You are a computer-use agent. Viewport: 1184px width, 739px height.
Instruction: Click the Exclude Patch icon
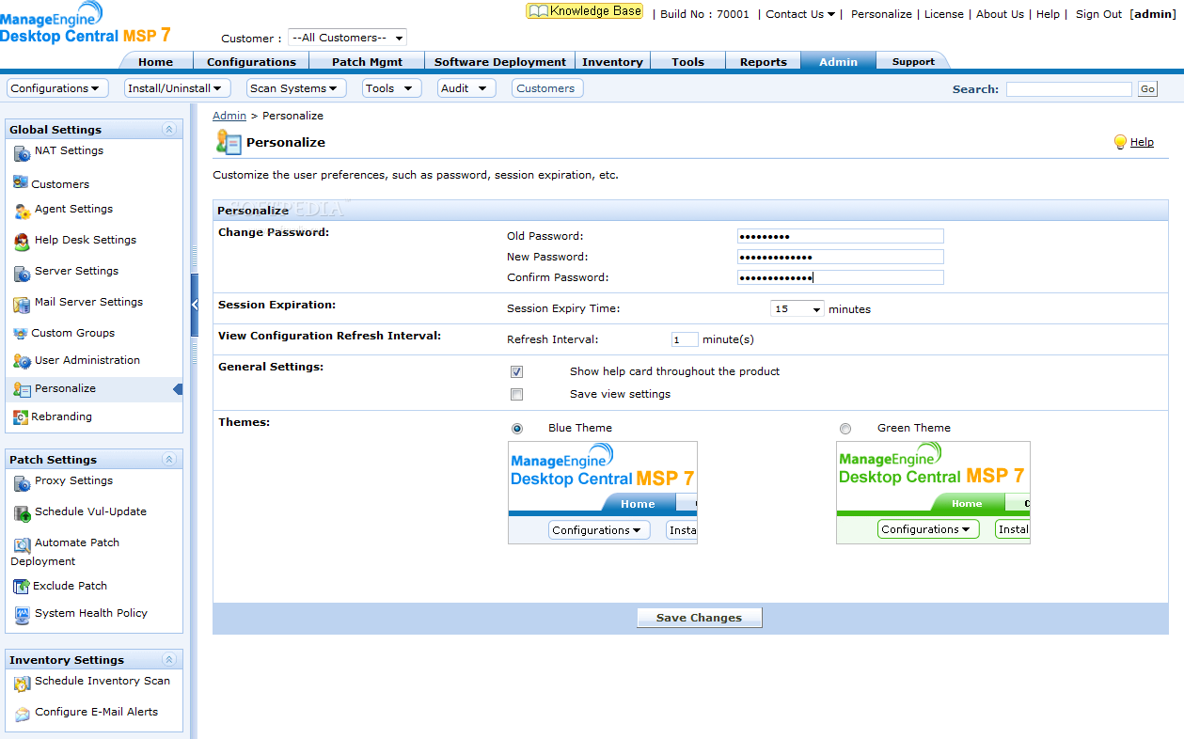pos(21,587)
